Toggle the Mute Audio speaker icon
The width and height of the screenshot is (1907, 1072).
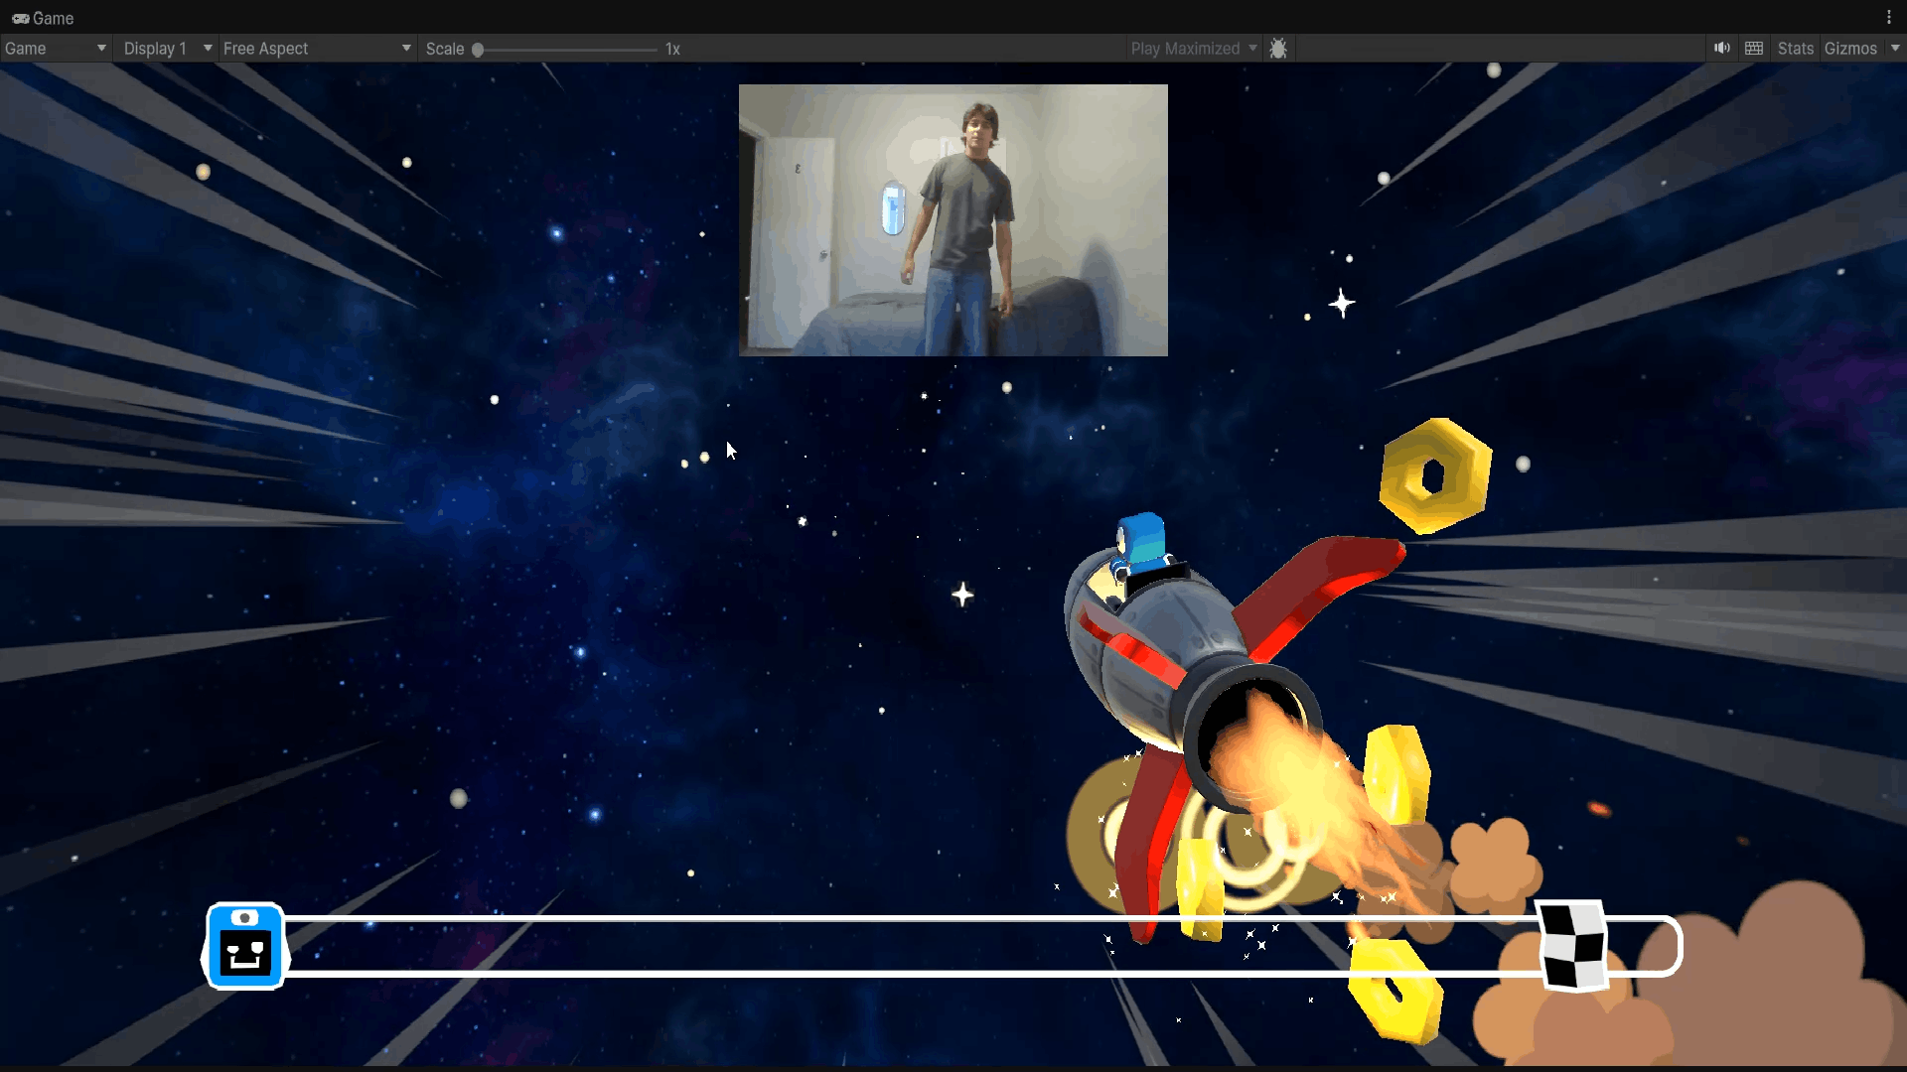pos(1721,48)
